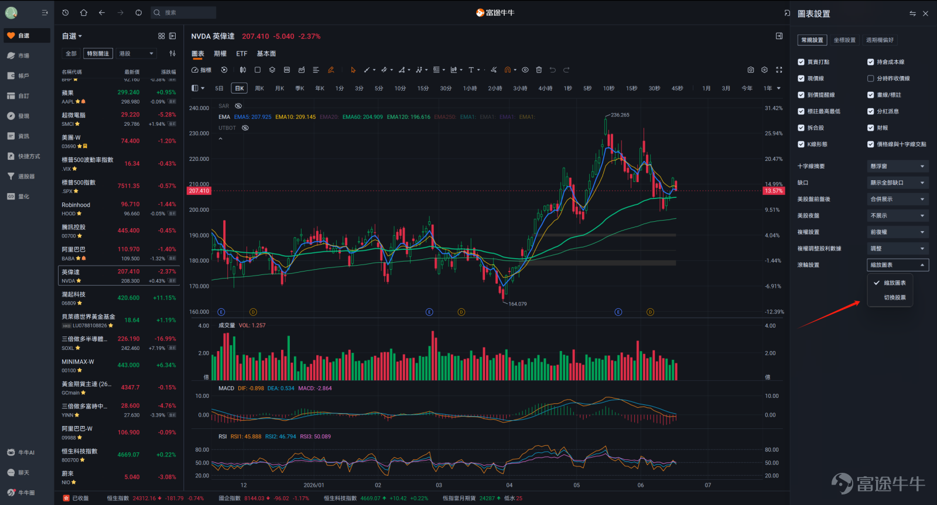Click the trash delete drawings icon
The width and height of the screenshot is (937, 505).
[x=539, y=70]
